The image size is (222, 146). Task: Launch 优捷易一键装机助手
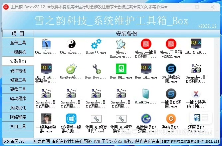pos(71,119)
